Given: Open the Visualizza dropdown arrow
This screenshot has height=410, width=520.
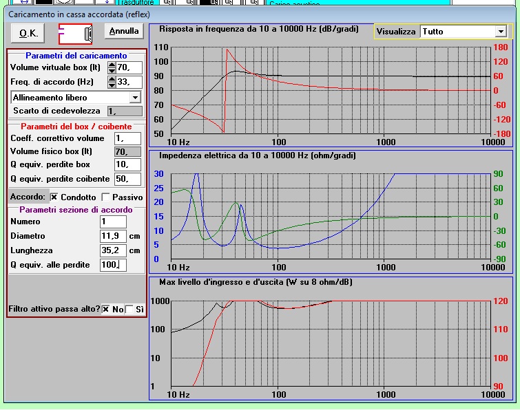Looking at the screenshot, I should click(x=501, y=32).
